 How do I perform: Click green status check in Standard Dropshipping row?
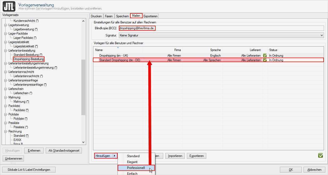click(265, 60)
